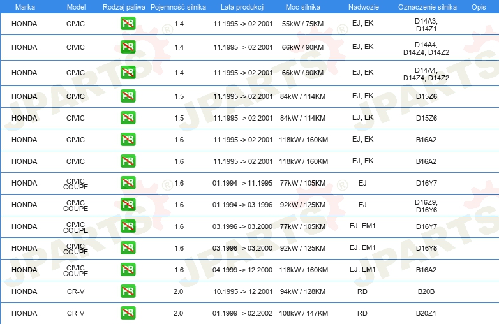
Task: Select the '01.1994 -> 03.1996' production years cell
Action: 242,205
